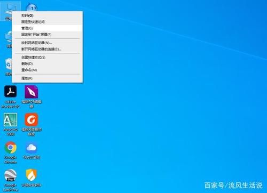Click the blue smiley-face desktop icon

point(32,7)
